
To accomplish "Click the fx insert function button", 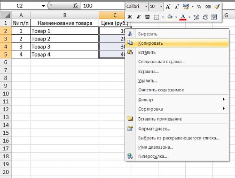I will pyautogui.click(x=75, y=6).
